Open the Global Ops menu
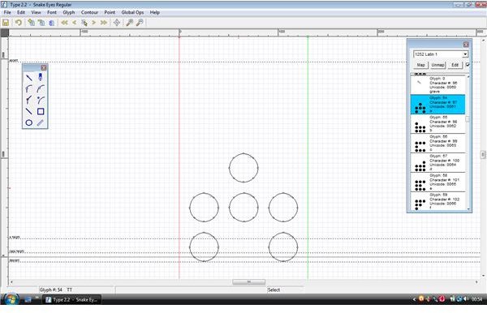The image size is (487, 313). click(x=132, y=12)
